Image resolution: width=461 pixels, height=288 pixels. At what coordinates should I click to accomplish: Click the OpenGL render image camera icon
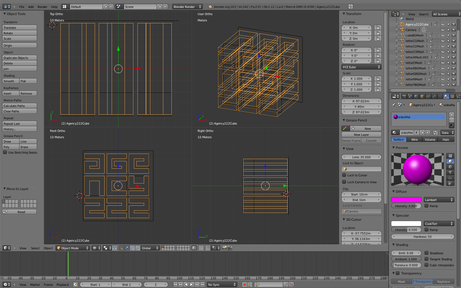(x=224, y=248)
